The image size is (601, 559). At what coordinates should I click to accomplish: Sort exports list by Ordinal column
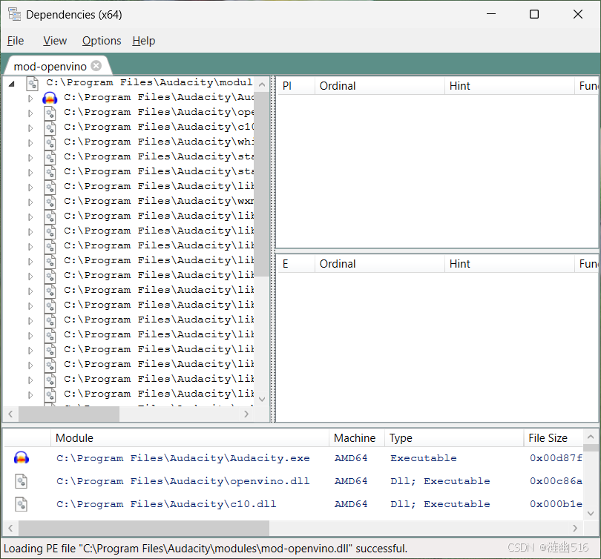[x=380, y=264]
